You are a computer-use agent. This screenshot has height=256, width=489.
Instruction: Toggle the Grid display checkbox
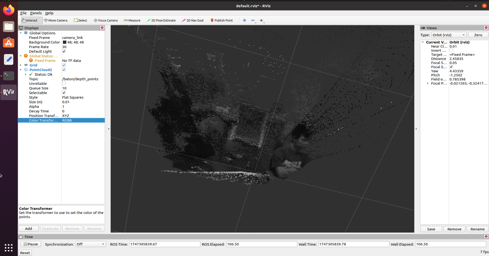64,65
